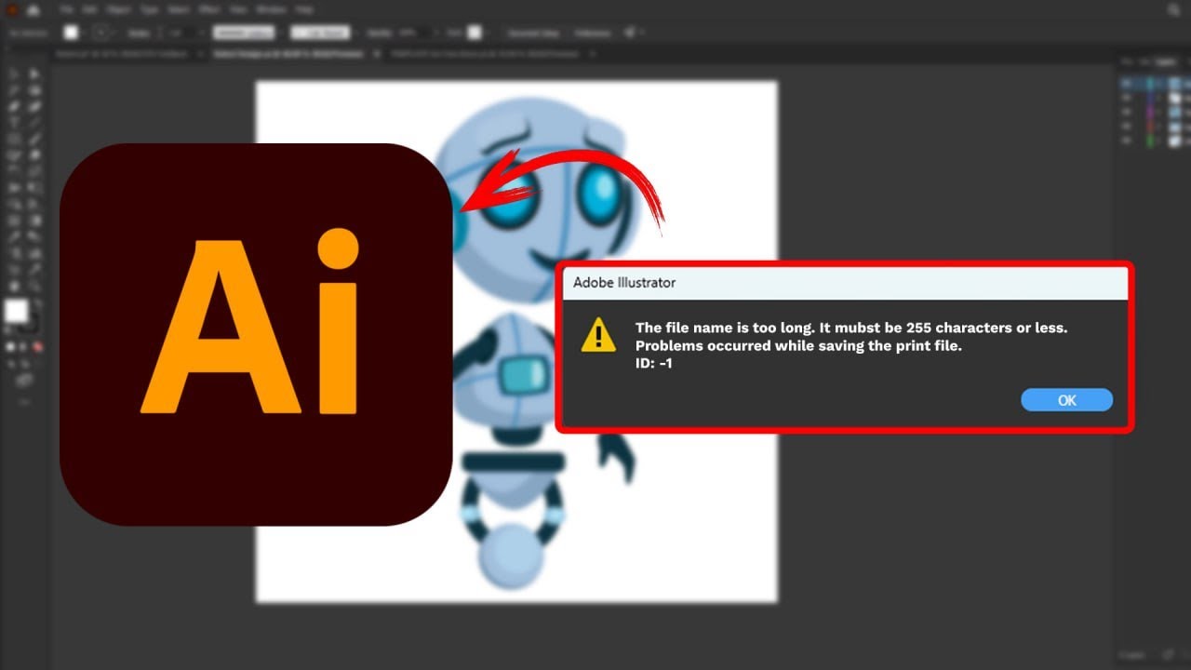1191x670 pixels.
Task: Click the "ID: -1" error code text
Action: (x=654, y=364)
